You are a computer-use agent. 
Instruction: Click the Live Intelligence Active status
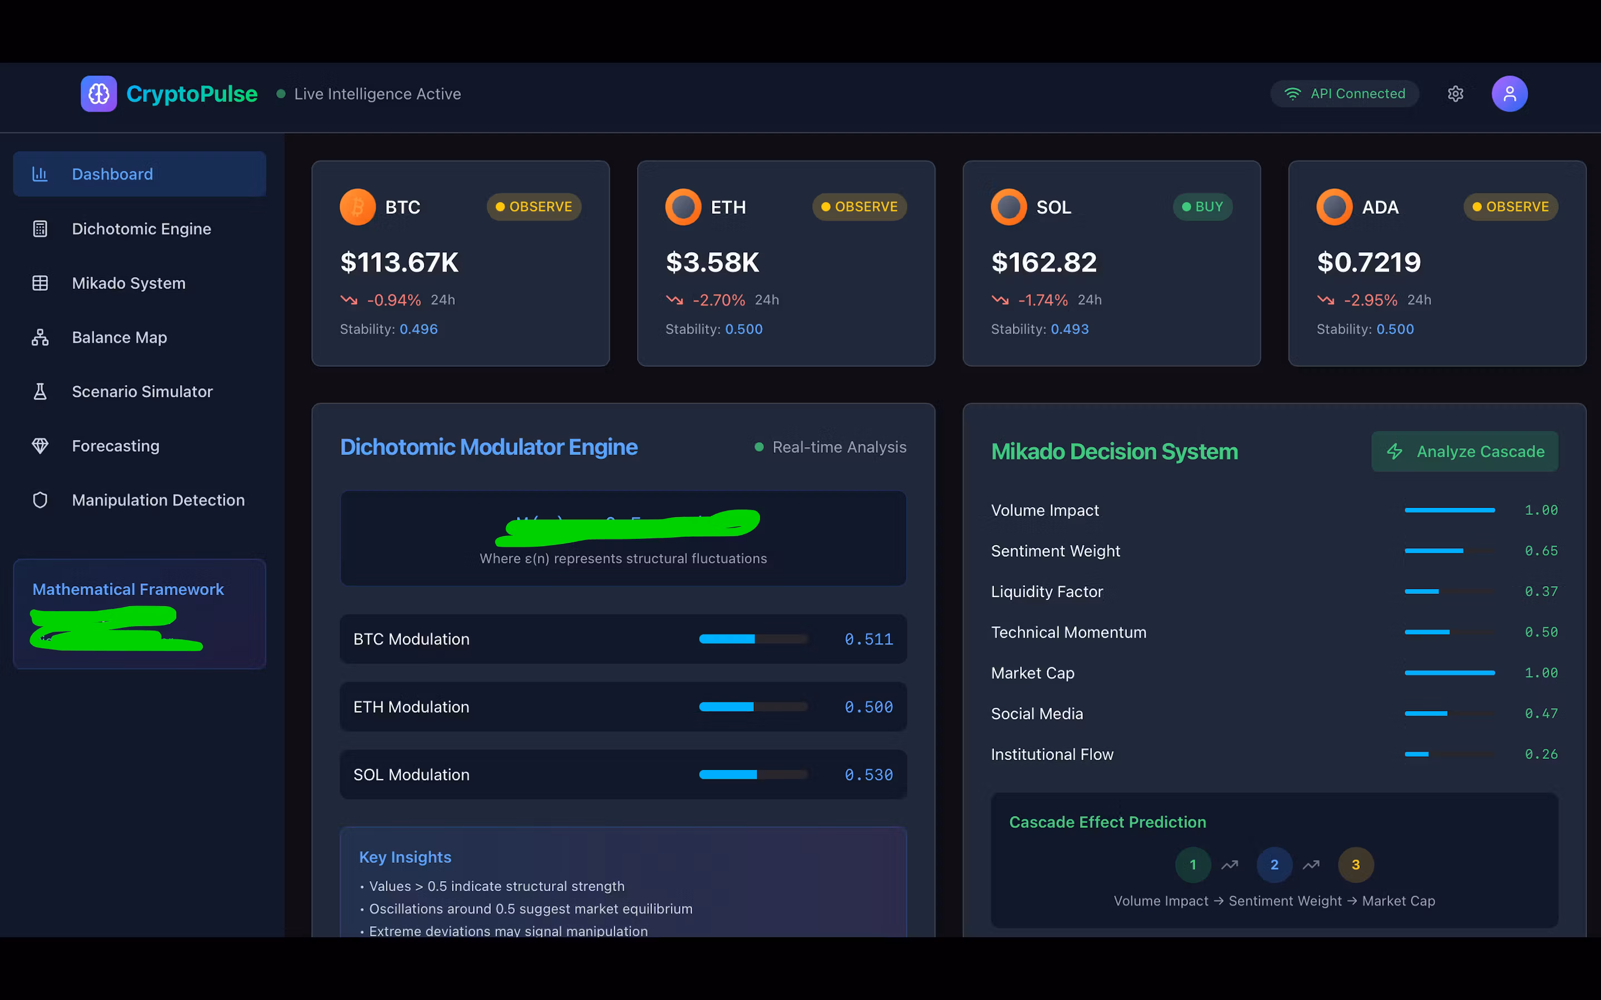pos(369,94)
